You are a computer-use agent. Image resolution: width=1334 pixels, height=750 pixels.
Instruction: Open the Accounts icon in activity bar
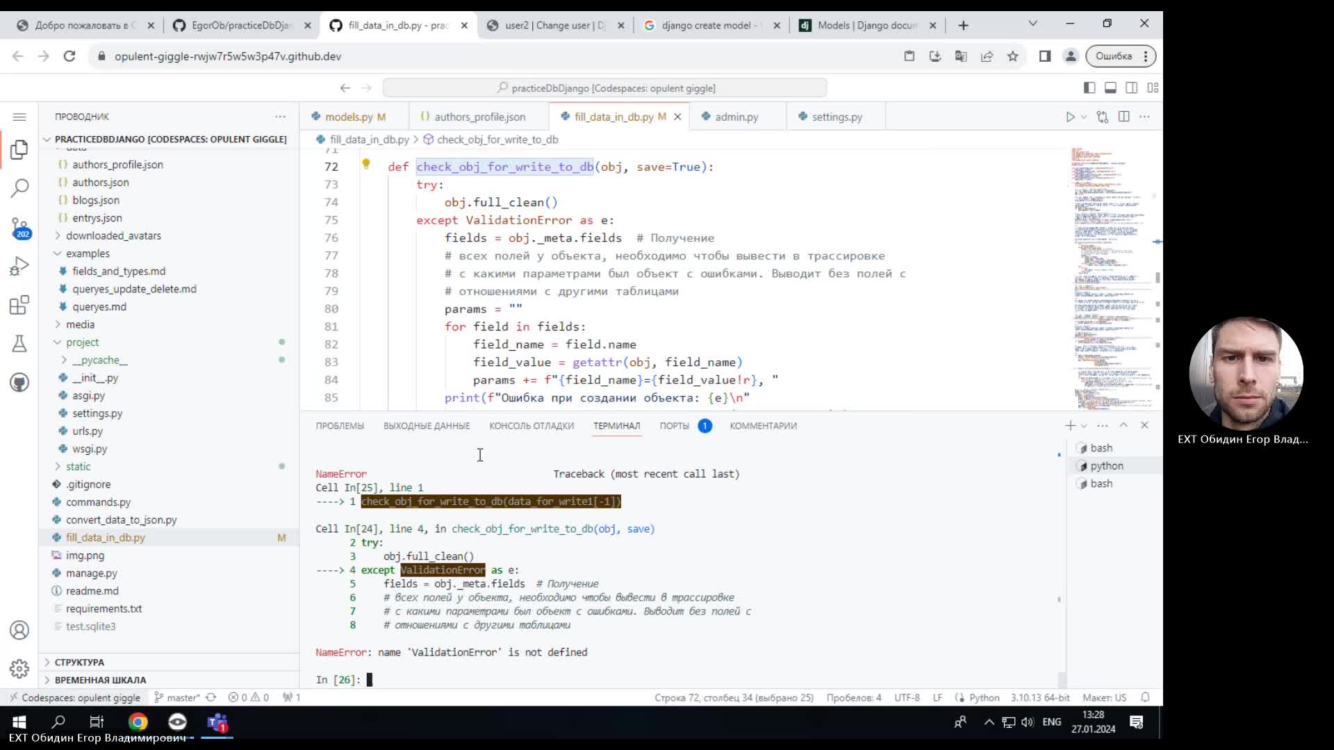click(19, 630)
